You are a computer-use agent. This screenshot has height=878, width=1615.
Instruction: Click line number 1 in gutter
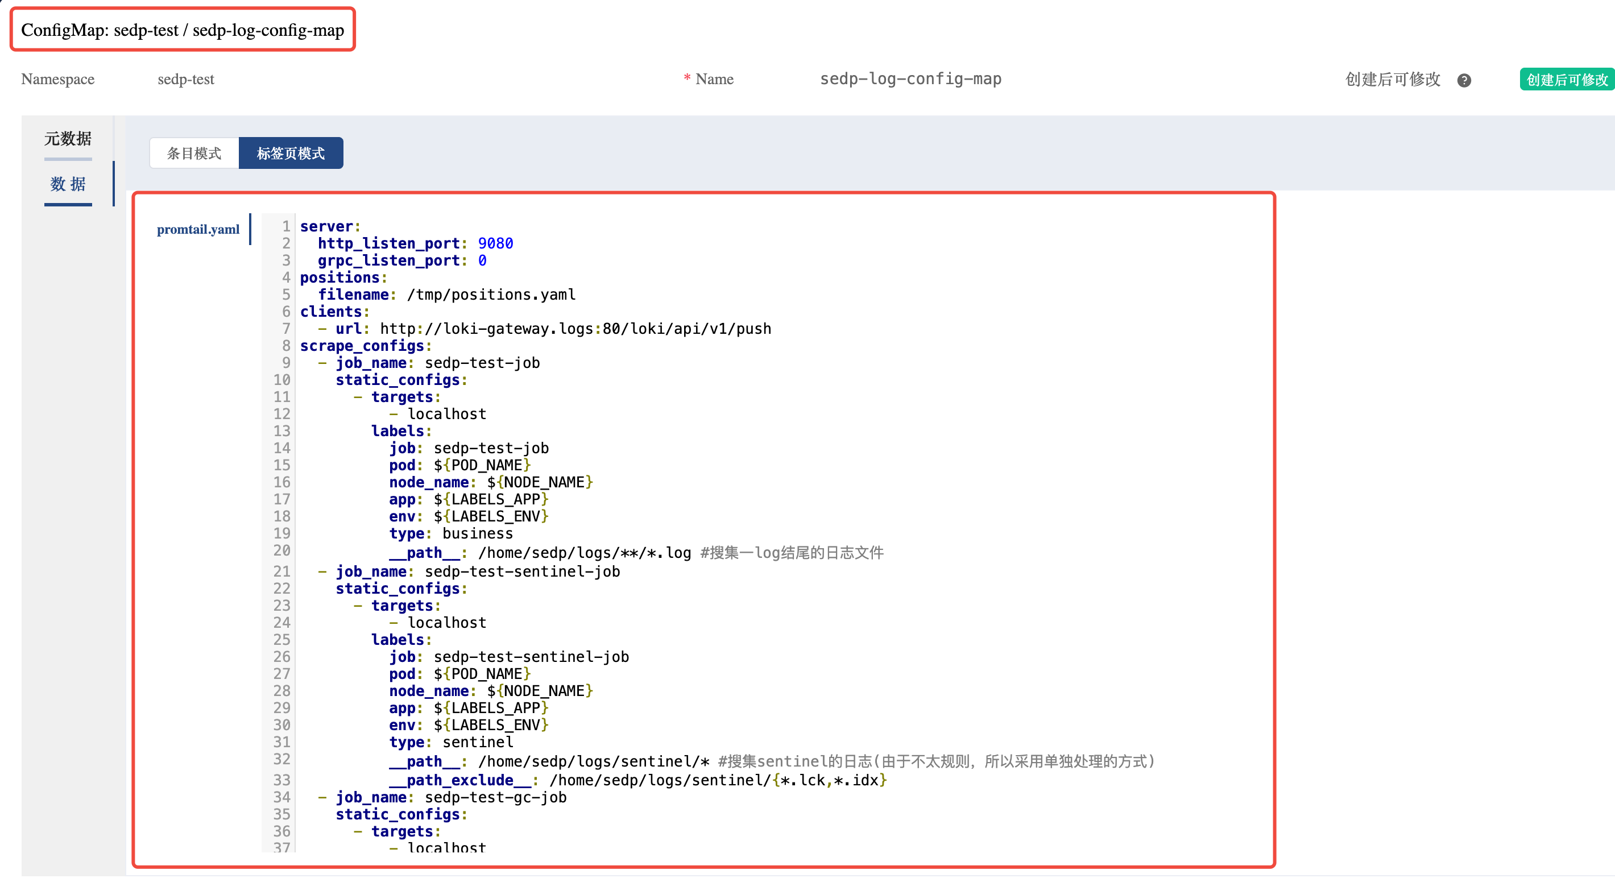tap(286, 226)
